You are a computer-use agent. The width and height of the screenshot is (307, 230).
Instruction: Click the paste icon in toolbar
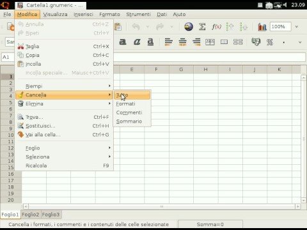coord(118,27)
